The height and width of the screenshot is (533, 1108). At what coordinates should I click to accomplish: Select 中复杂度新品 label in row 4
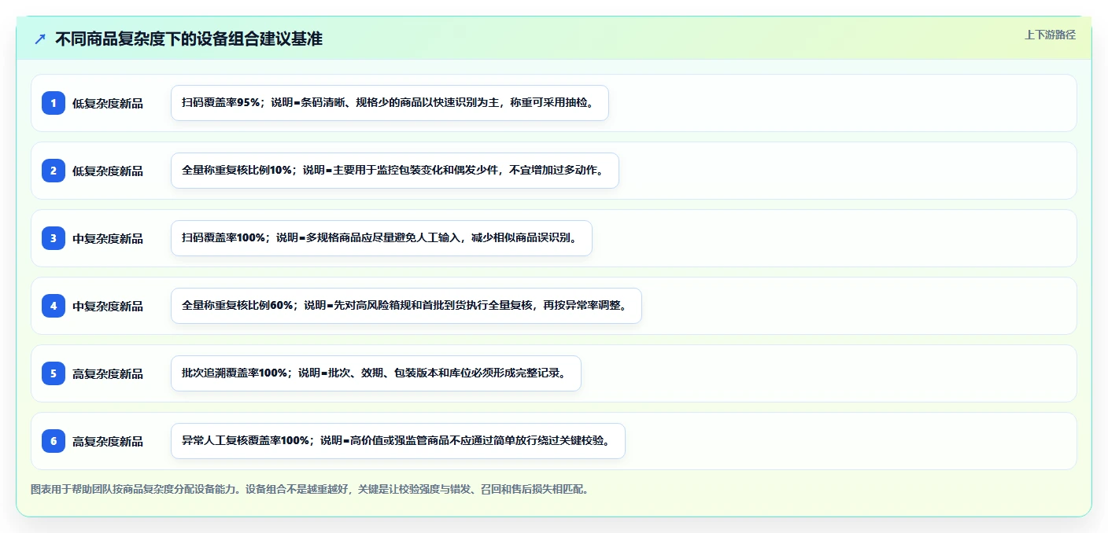[108, 306]
